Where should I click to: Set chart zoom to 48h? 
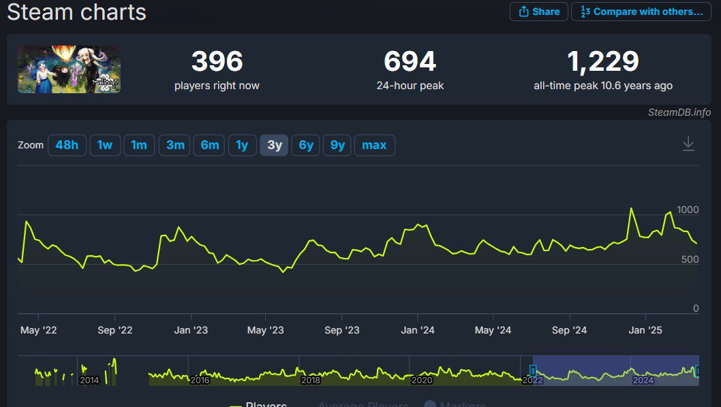[67, 145]
